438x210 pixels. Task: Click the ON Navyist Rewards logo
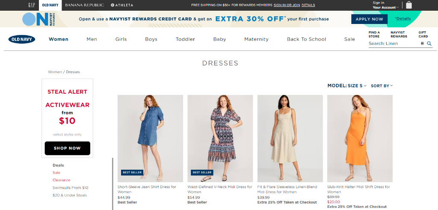pos(39,19)
